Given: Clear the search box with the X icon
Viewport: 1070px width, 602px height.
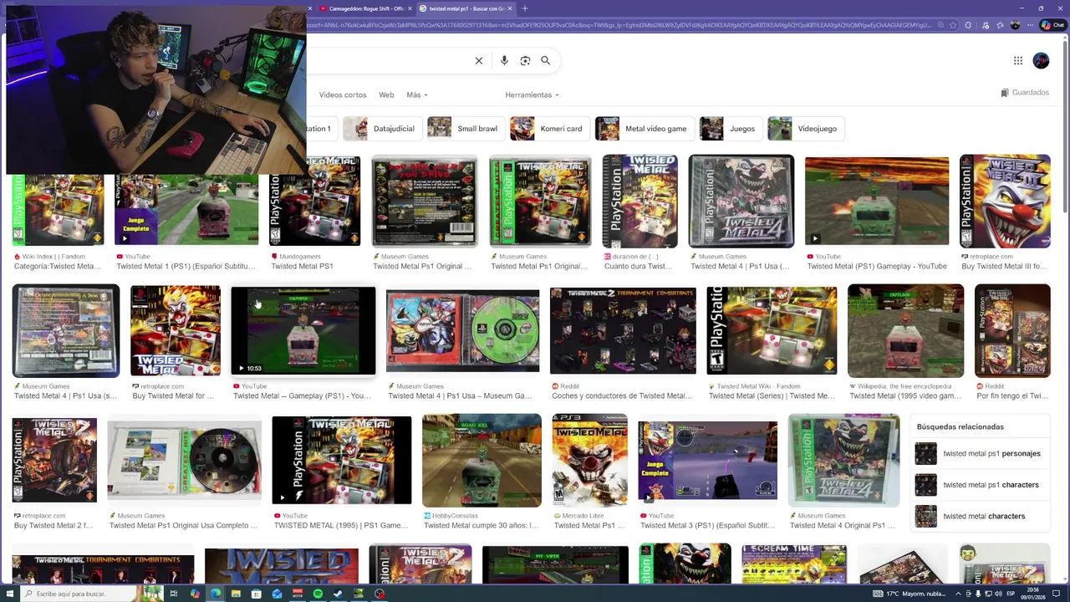Looking at the screenshot, I should tap(479, 60).
